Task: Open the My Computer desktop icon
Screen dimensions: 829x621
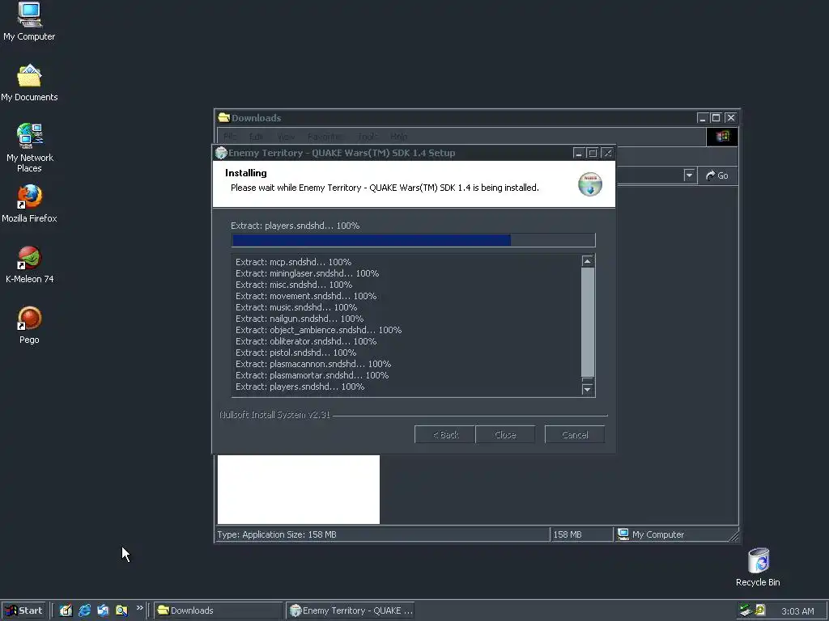Action: coord(29,21)
